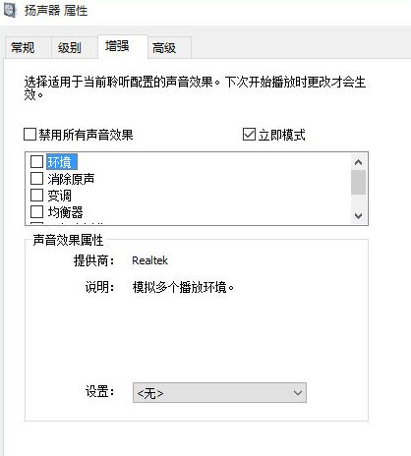Uncheck the 立即模式 checkbox

[249, 135]
